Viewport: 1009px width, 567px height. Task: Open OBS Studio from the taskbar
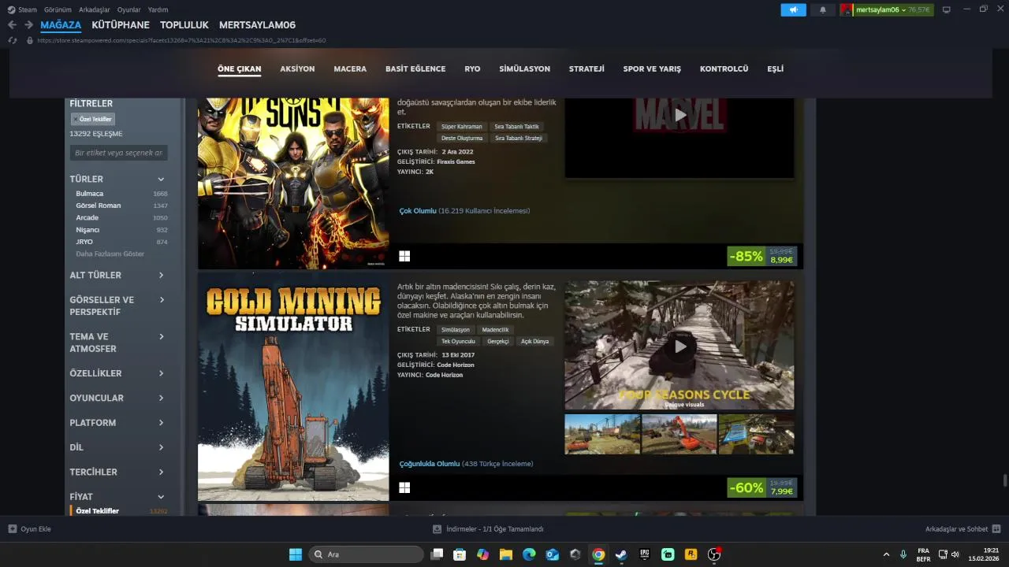tap(714, 554)
